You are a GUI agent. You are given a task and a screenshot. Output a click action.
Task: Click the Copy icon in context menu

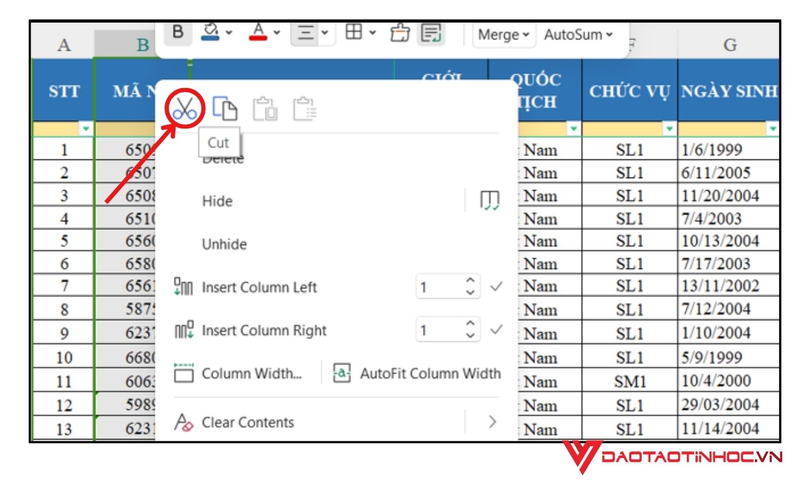[x=225, y=109]
